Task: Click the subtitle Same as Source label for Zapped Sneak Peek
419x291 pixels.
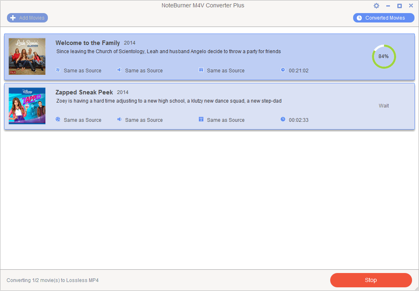Action: point(226,120)
